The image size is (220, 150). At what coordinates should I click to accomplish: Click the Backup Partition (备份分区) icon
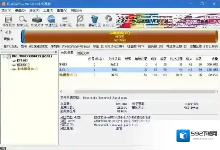(109, 19)
